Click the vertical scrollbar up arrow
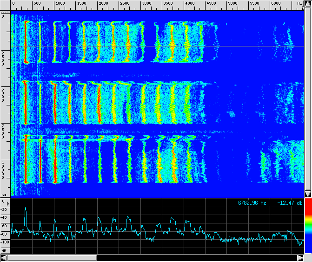The width and height of the screenshot is (312, 262). [308, 3]
